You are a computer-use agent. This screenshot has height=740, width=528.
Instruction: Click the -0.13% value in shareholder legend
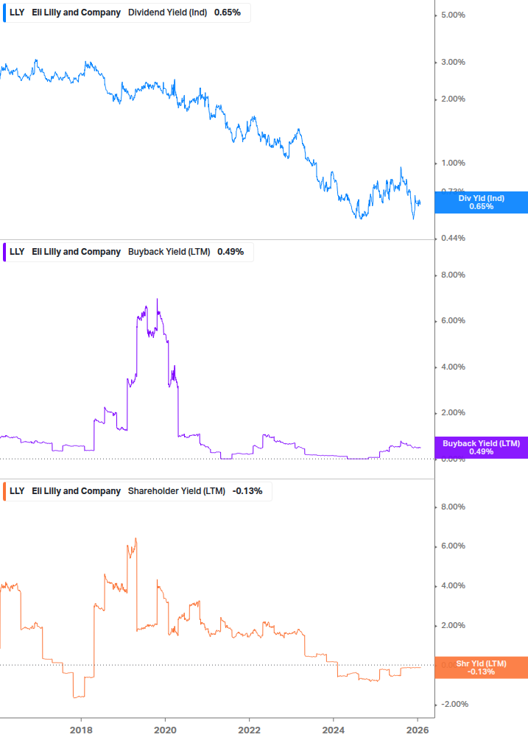[247, 491]
